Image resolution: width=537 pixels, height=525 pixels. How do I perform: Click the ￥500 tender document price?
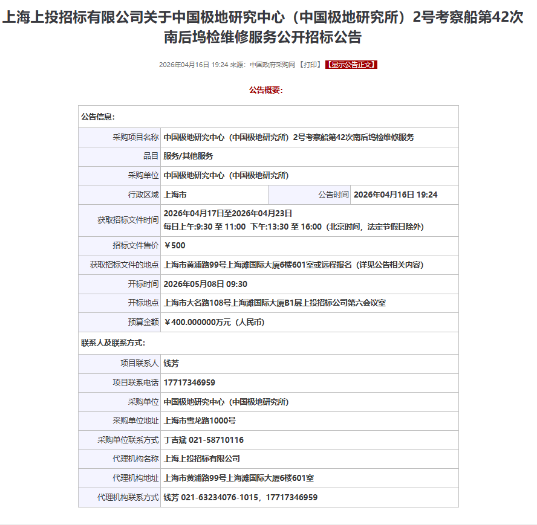click(175, 245)
